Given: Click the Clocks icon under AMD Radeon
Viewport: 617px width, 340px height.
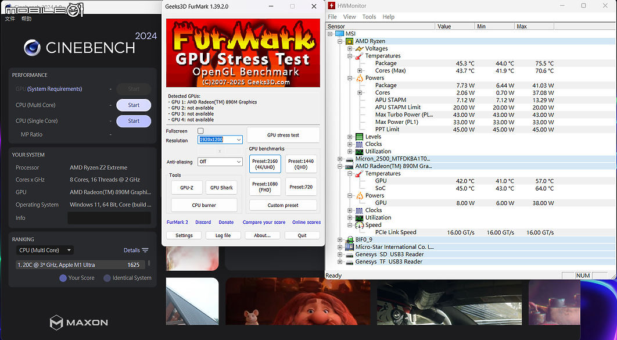Looking at the screenshot, I should point(359,210).
